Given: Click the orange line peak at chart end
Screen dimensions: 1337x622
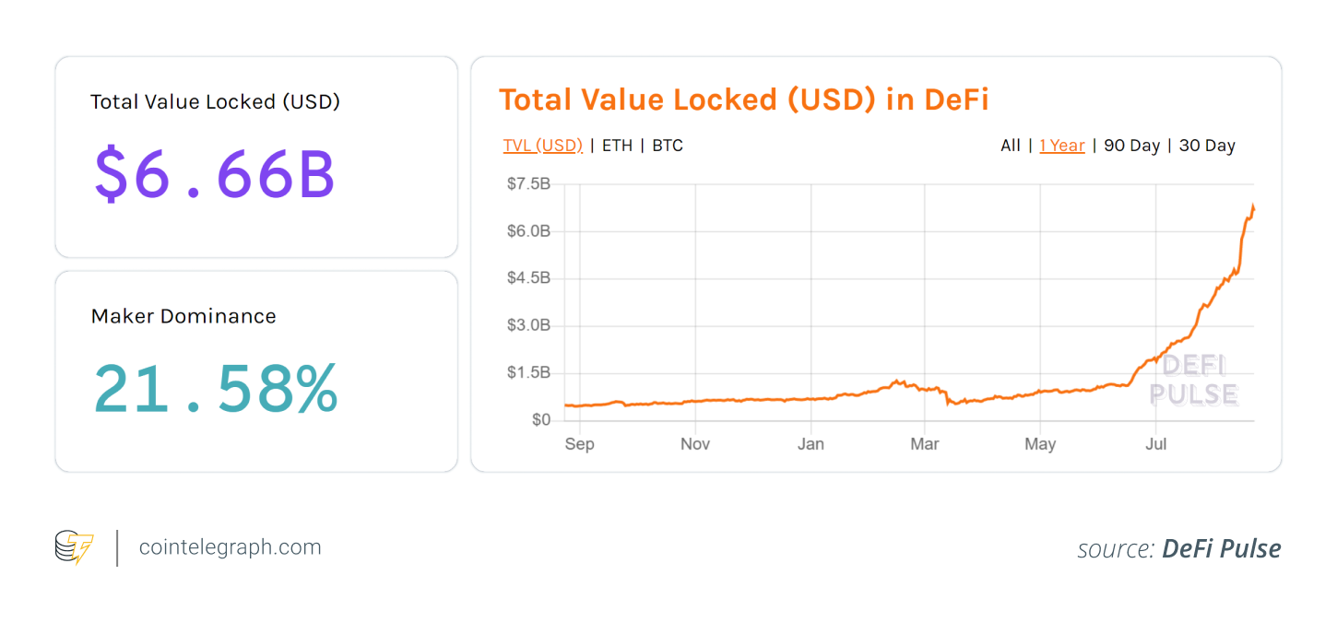Looking at the screenshot, I should pos(1252,205).
